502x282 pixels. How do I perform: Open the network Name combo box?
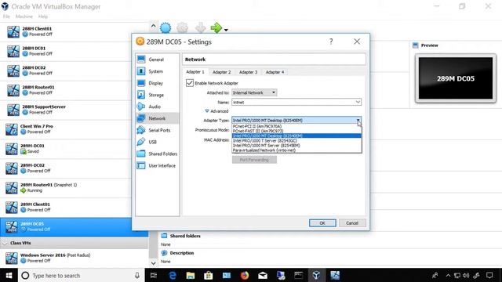click(x=296, y=103)
